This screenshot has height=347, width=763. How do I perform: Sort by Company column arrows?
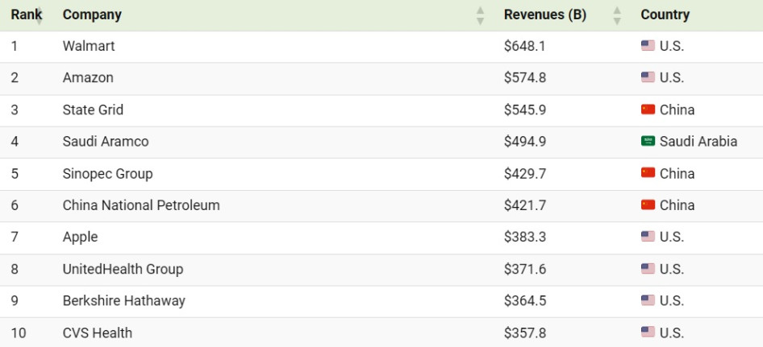[x=480, y=15]
